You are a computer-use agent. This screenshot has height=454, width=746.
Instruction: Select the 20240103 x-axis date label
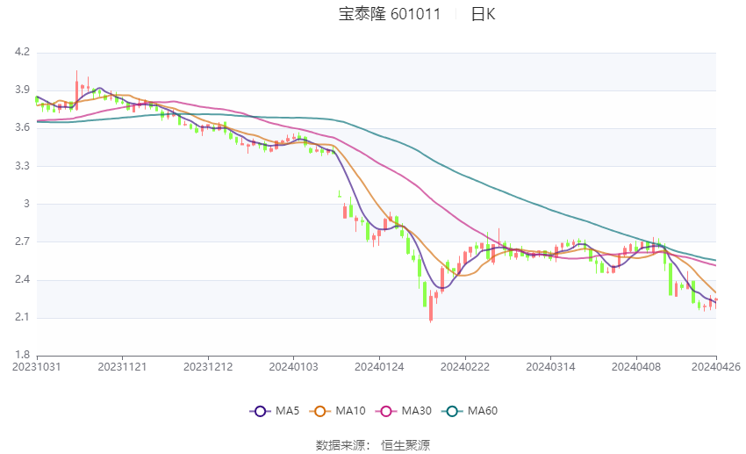pyautogui.click(x=293, y=366)
